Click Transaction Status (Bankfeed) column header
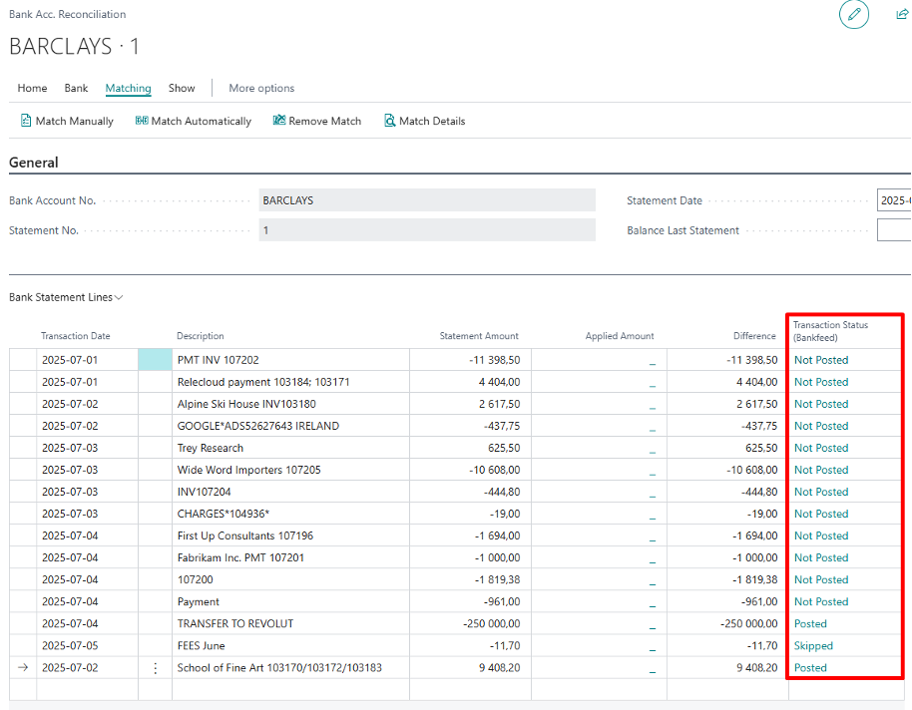The height and width of the screenshot is (710, 912). pyautogui.click(x=830, y=331)
